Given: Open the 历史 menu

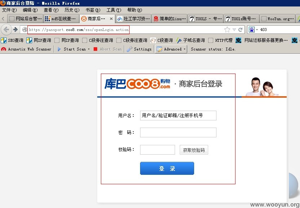Looking at the screenshot, I should (x=72, y=10).
